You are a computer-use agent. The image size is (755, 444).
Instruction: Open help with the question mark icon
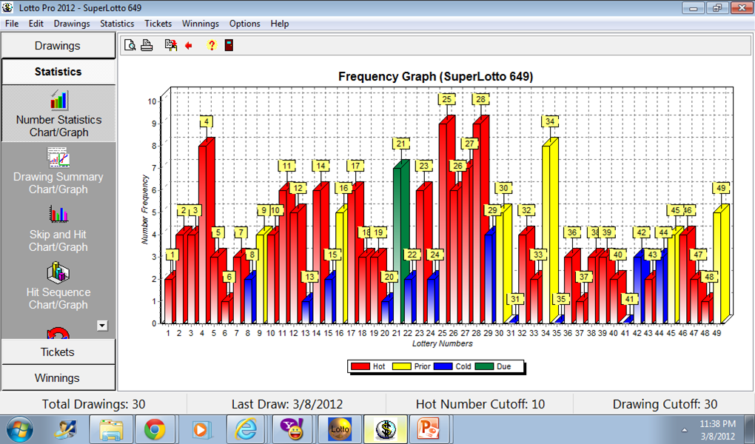coord(212,45)
